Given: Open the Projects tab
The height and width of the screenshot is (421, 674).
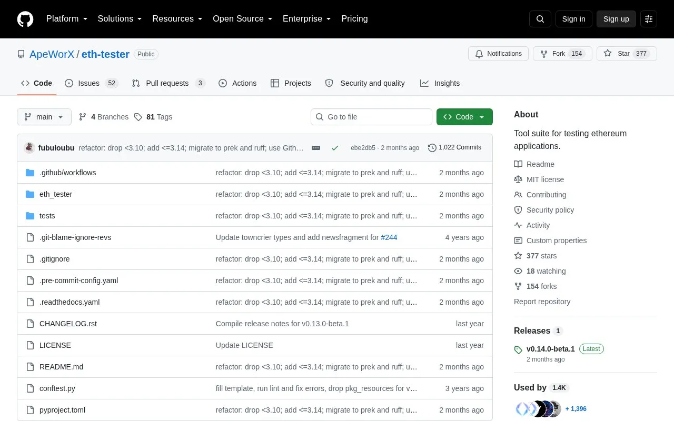Looking at the screenshot, I should coord(291,83).
